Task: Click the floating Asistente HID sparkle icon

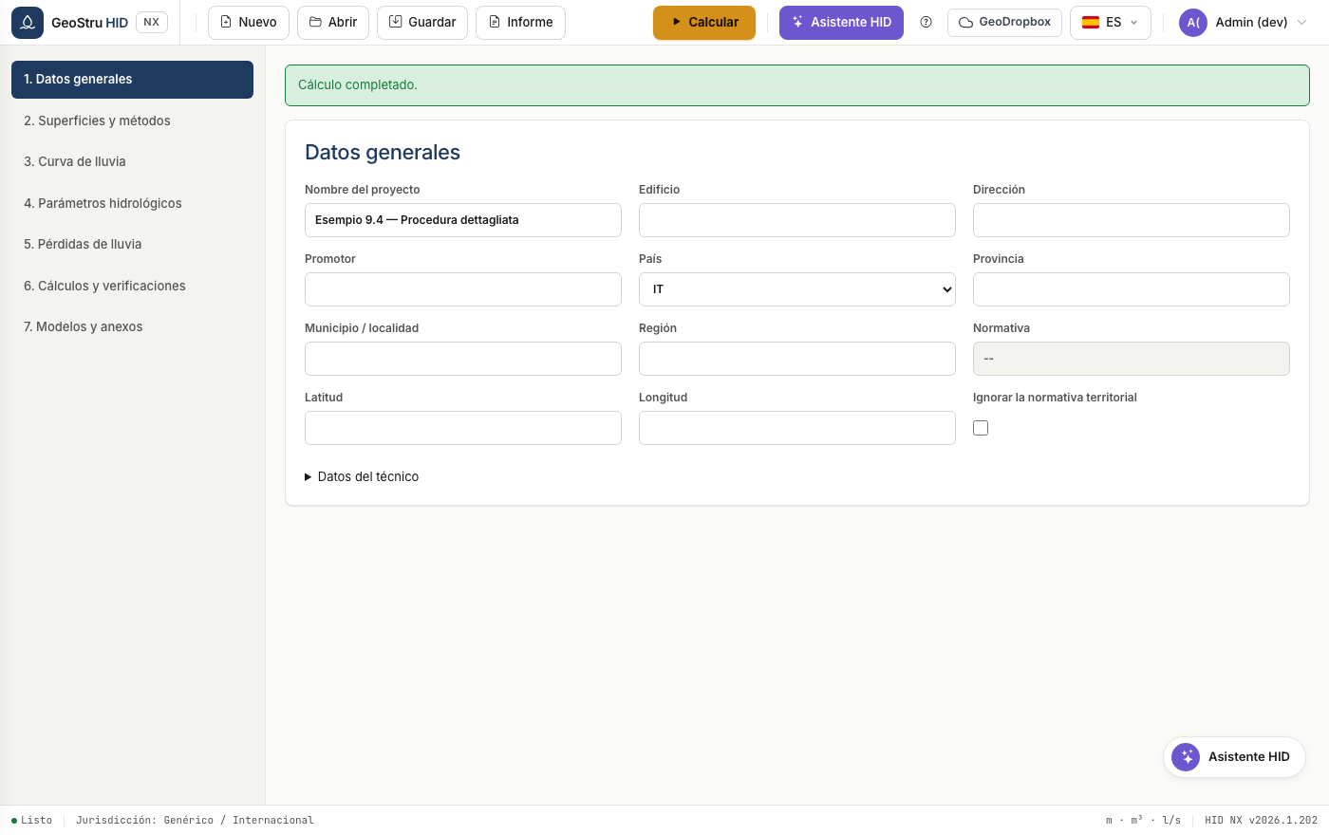Action: [x=1186, y=757]
